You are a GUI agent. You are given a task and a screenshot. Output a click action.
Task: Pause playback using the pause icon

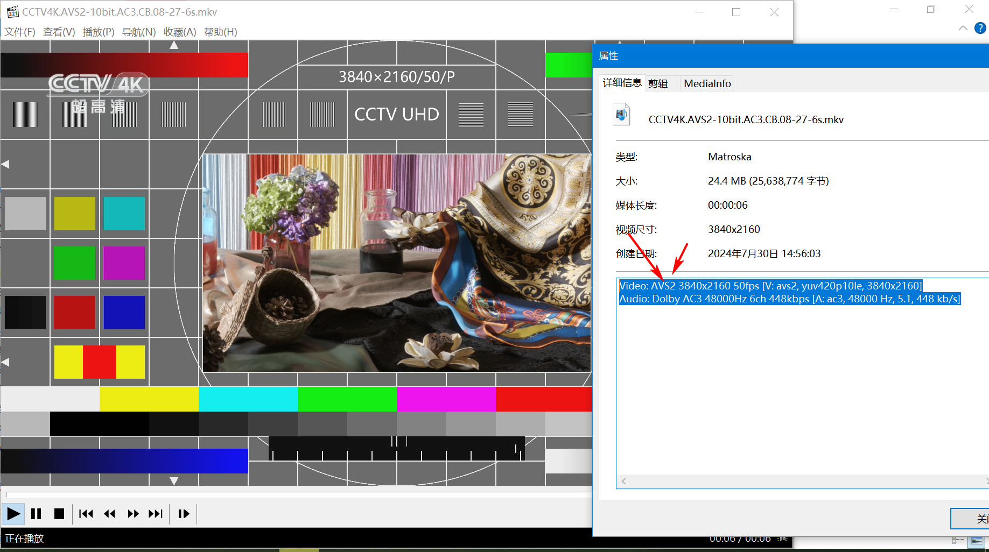pos(36,514)
